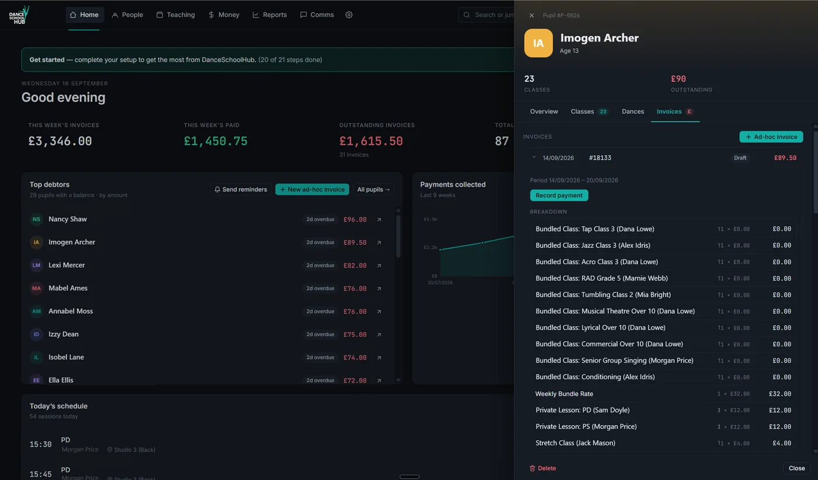Click the Stretch Class (Jack Mason) row
The width and height of the screenshot is (818, 480).
(663, 443)
